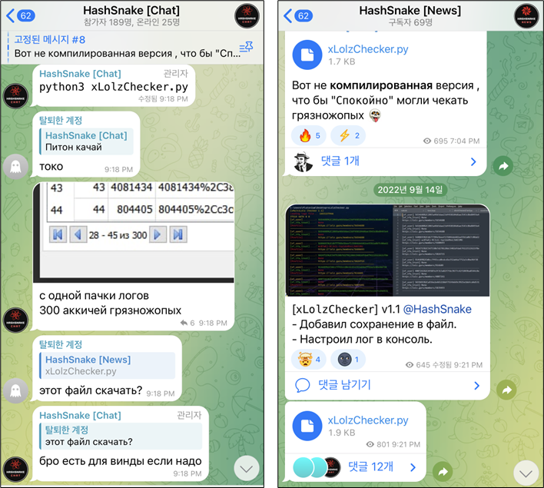This screenshot has height=488, width=544.
Task: Open '댓글 1개' comments link
Action: click(340, 161)
